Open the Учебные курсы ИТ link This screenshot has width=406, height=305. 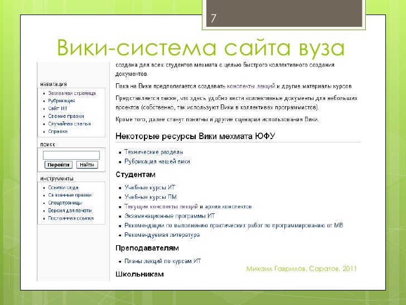pyautogui.click(x=149, y=187)
